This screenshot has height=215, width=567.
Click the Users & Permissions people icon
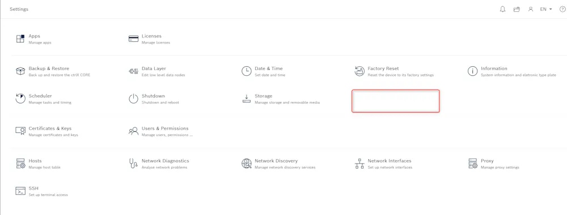[133, 131]
